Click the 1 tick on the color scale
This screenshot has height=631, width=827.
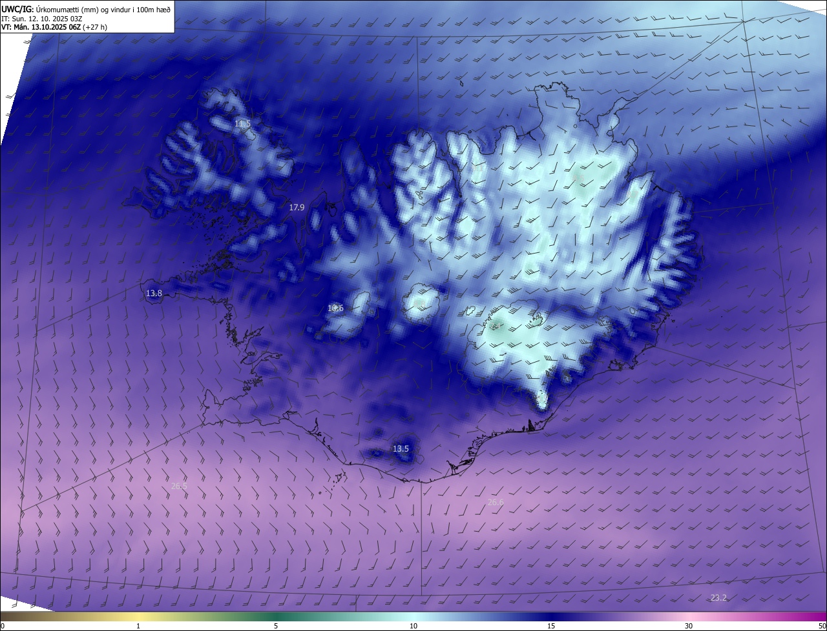coord(138,626)
